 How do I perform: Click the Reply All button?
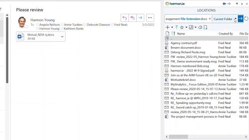(x=132, y=18)
